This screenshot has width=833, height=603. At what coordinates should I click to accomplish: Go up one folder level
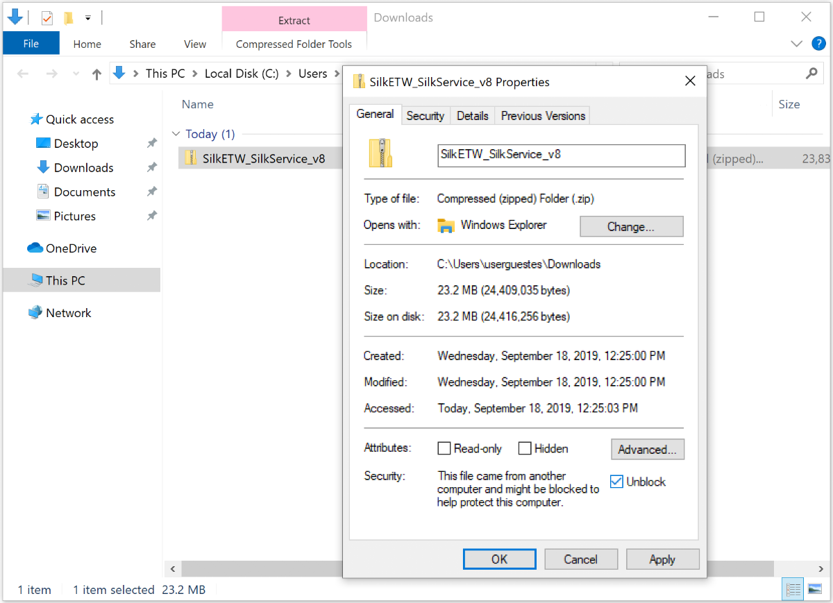pyautogui.click(x=96, y=74)
